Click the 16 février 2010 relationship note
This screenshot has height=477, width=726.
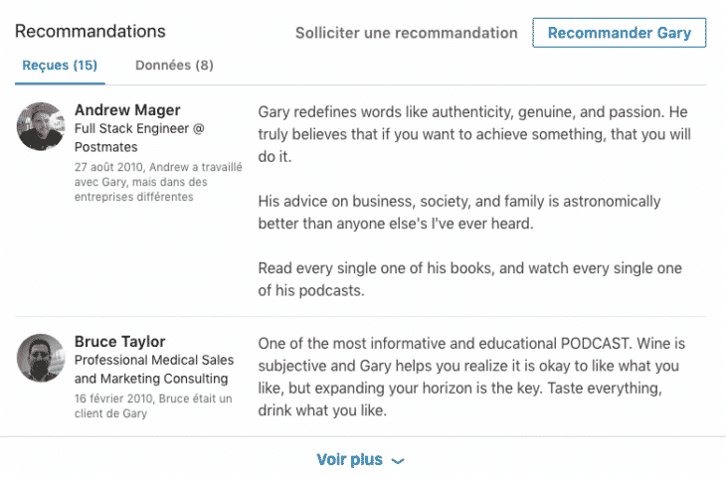(152, 405)
